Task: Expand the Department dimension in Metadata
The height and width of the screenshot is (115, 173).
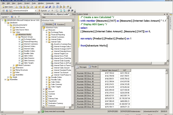Action: coord(44,101)
